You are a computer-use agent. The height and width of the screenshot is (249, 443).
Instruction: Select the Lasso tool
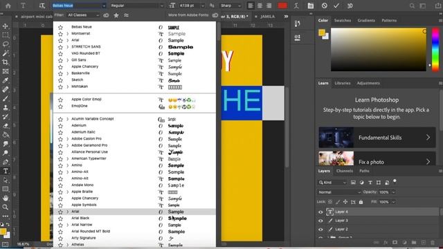pos(6,44)
